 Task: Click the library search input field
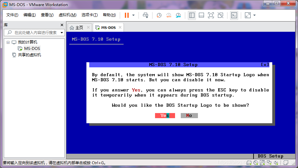34,32
